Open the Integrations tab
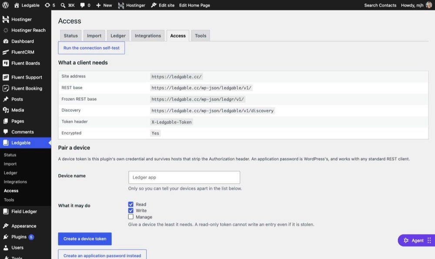Image resolution: width=435 pixels, height=259 pixels. [x=148, y=36]
